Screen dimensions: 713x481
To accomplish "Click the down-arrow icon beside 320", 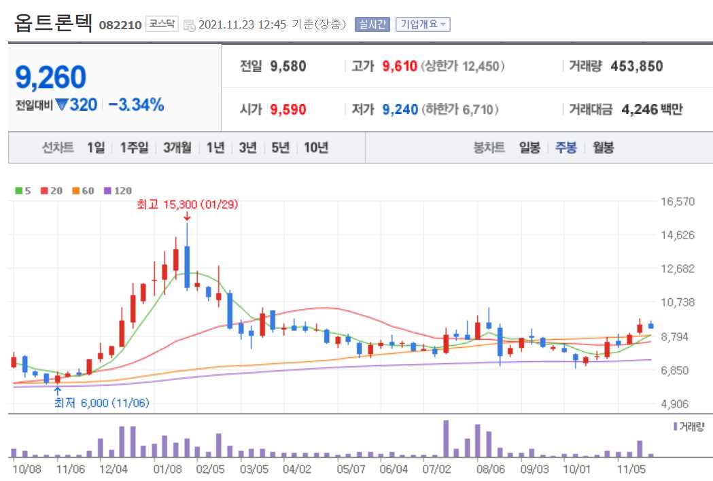I will tap(61, 105).
